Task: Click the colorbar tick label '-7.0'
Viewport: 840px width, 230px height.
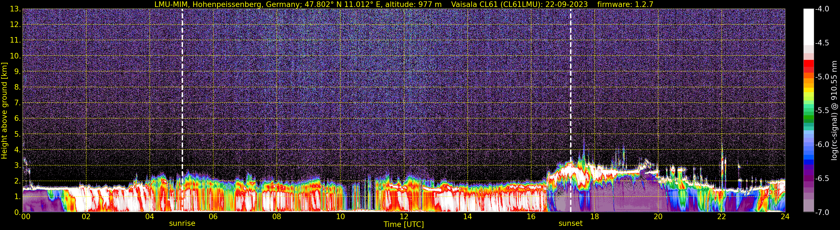Action: [x=822, y=212]
